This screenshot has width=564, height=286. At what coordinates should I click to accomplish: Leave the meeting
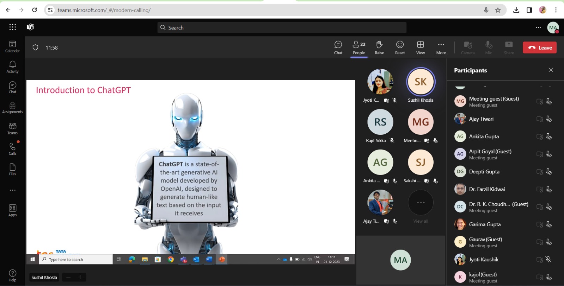tap(540, 47)
